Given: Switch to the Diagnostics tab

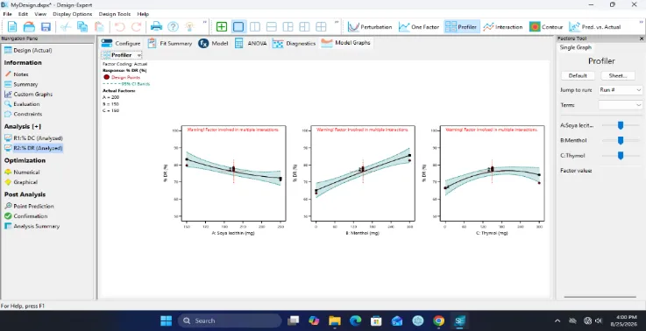Looking at the screenshot, I should pos(294,43).
